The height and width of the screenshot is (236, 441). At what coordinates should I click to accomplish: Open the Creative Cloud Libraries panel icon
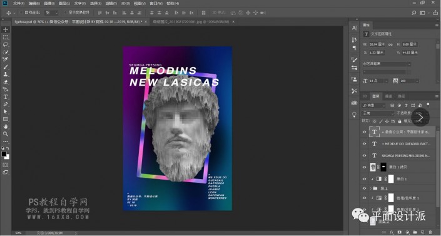click(354, 103)
